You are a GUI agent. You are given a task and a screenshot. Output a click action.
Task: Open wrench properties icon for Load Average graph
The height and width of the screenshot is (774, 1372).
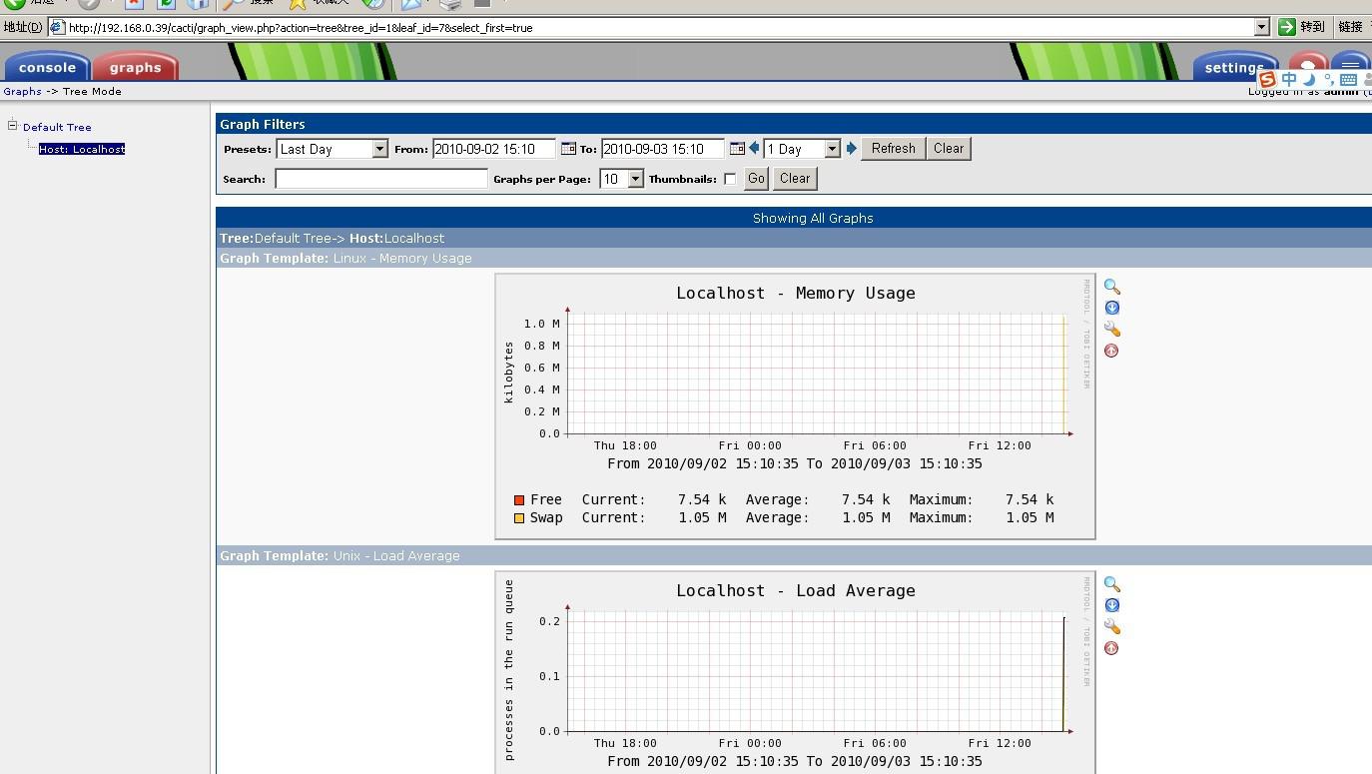1111,627
